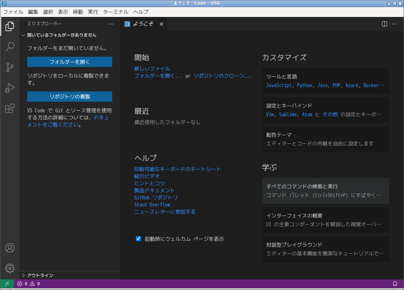The image size is (404, 290).
Task: Open the 移動 menu
Action: click(78, 12)
